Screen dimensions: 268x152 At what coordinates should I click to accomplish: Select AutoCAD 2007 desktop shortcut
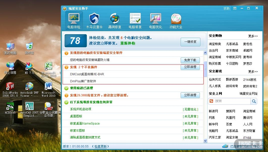(29, 109)
